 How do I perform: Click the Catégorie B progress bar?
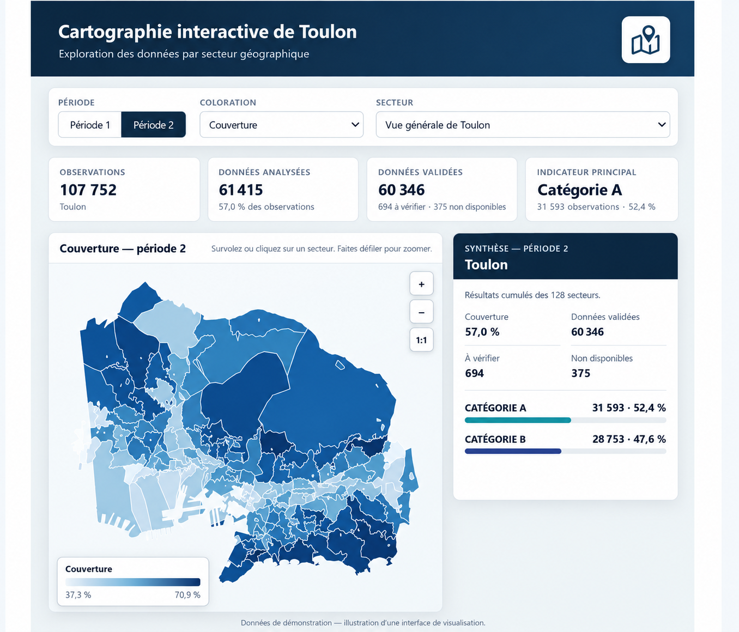[565, 451]
